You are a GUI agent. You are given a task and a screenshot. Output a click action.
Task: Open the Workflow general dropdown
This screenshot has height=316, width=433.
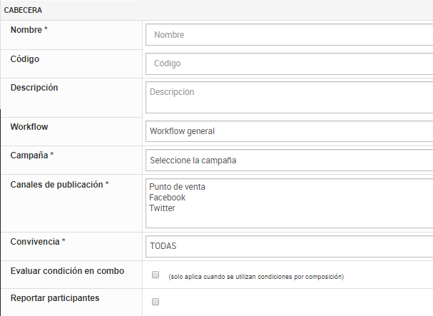coord(289,131)
